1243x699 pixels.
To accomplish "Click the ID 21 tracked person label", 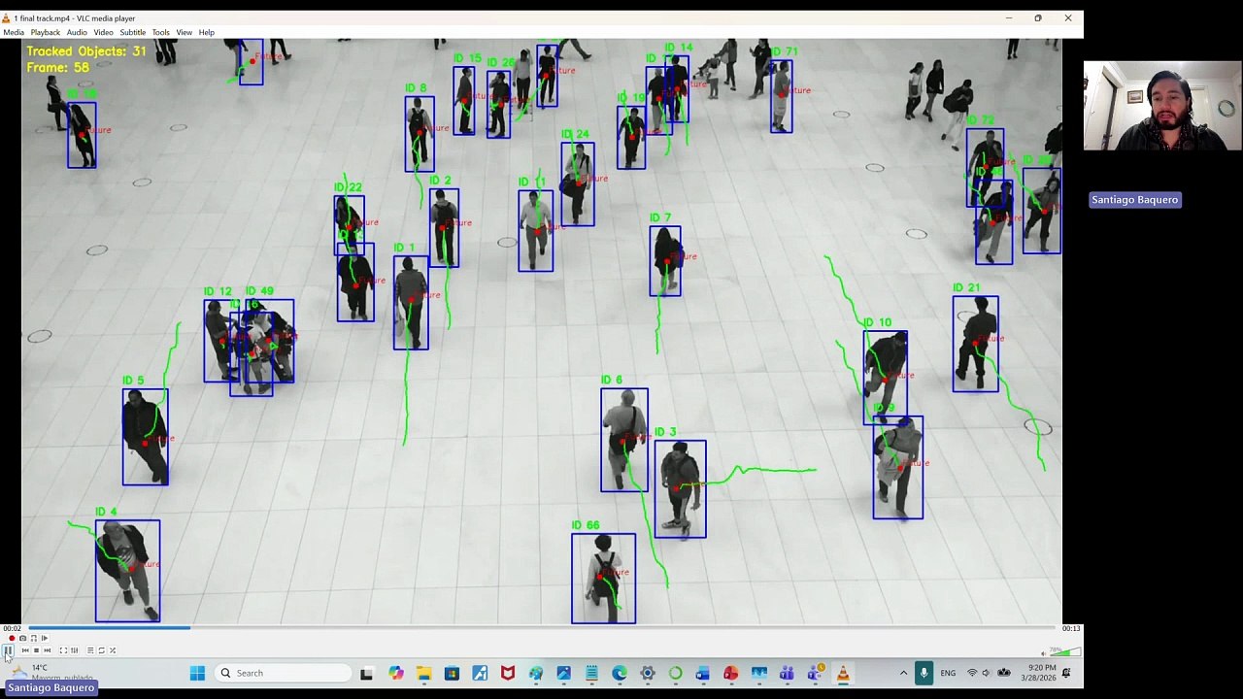I will pos(966,288).
